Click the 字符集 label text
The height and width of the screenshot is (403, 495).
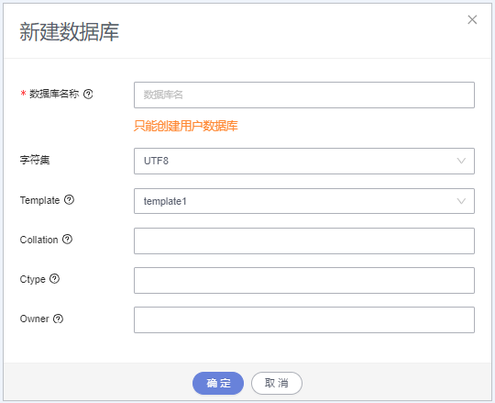coord(35,160)
